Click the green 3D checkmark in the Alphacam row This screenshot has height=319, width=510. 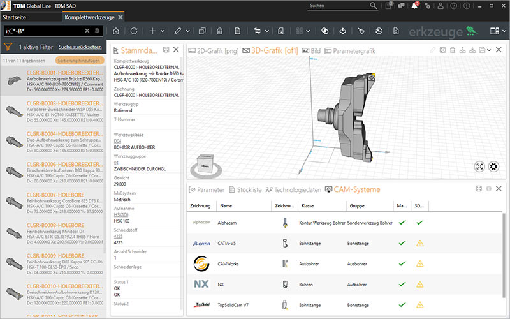420,223
